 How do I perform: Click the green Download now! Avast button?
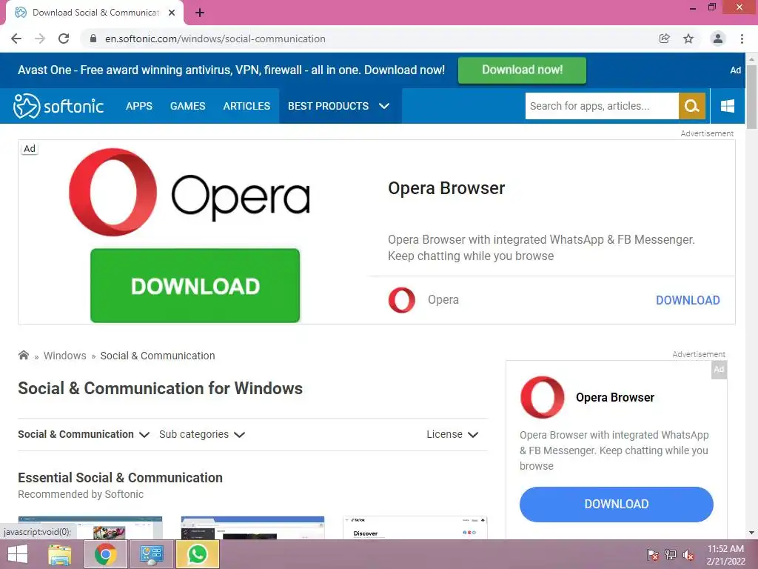(522, 70)
